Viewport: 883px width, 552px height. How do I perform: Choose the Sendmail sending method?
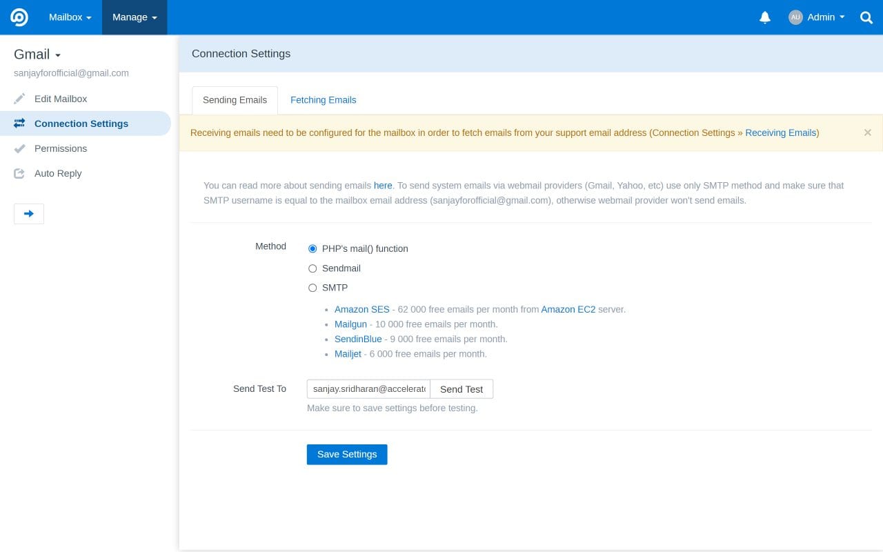pos(312,268)
